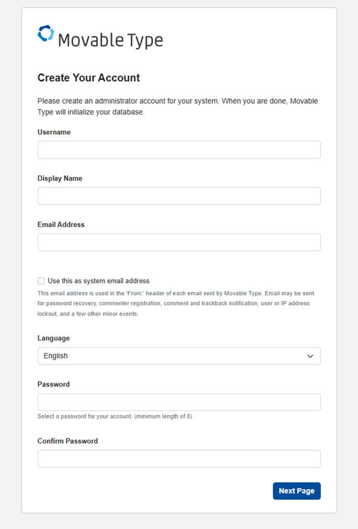Click the Email Address label text
Screen dimensions: 358x529
pos(61,225)
